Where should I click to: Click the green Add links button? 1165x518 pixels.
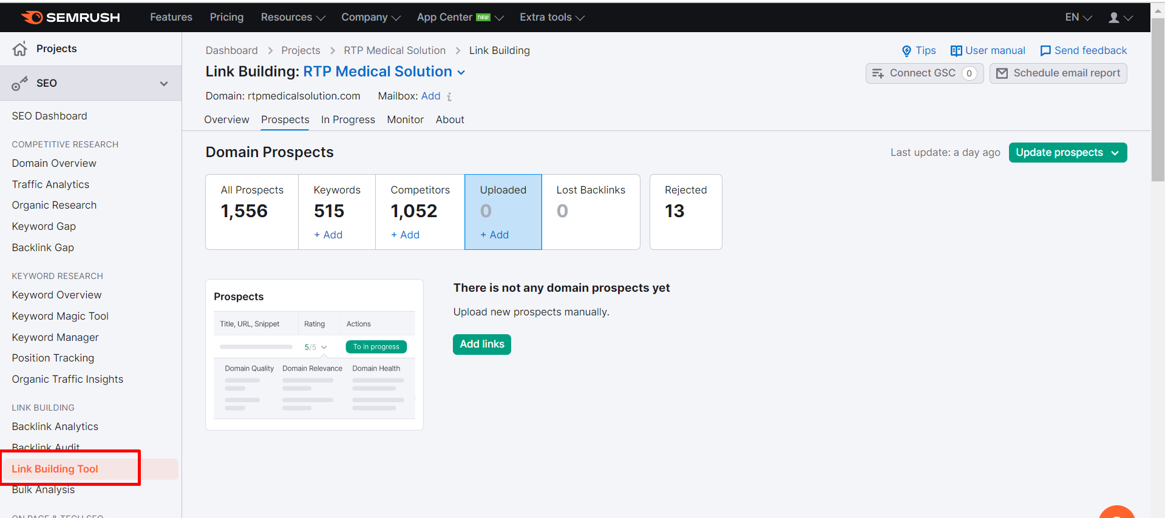pyautogui.click(x=482, y=345)
